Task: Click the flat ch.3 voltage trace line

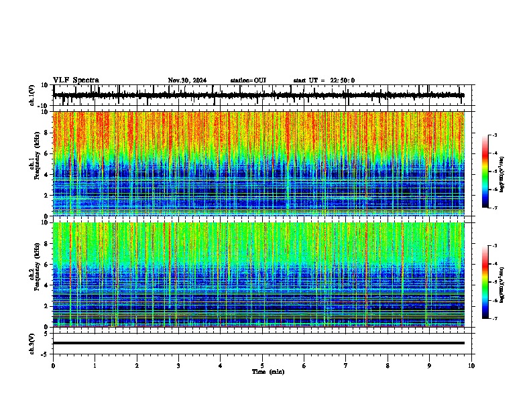Action: pos(259,343)
